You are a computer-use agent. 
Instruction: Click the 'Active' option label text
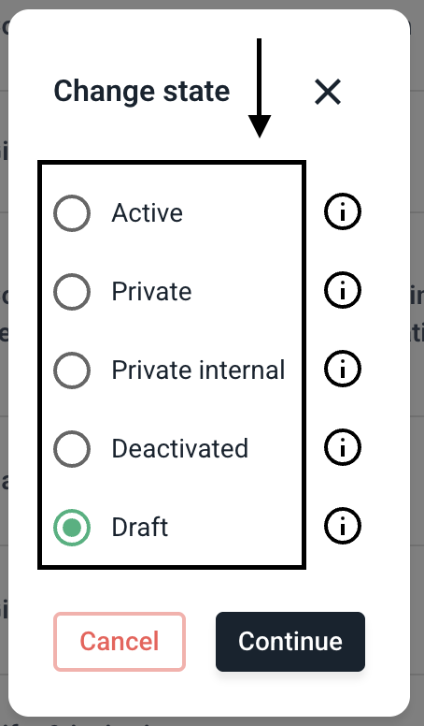(147, 213)
